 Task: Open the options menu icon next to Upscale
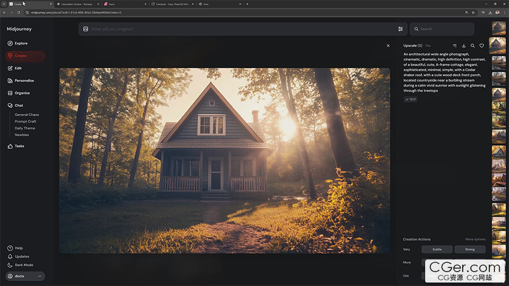click(455, 46)
